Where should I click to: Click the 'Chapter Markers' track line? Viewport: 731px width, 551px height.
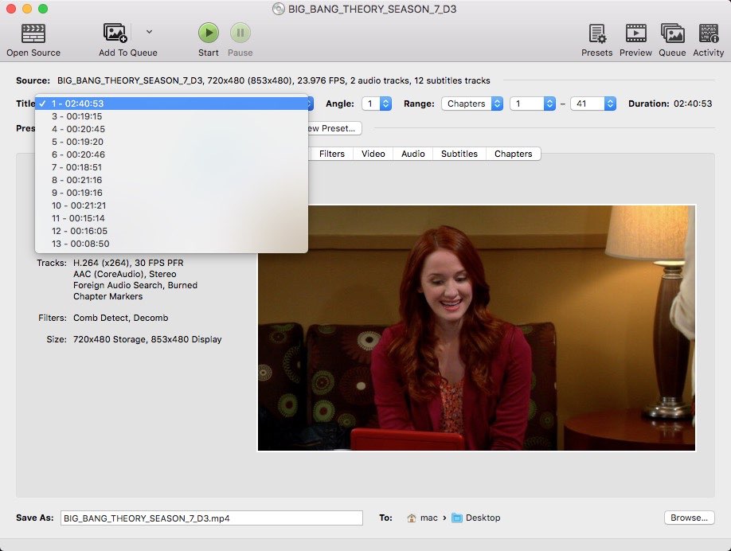[x=107, y=296]
